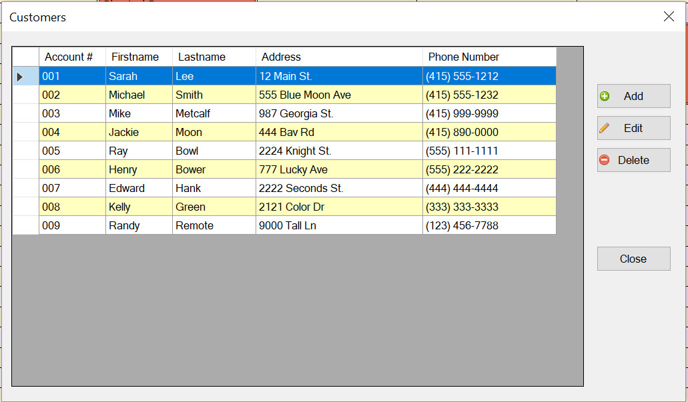Select first name Sarah
Screen dimensions: 688x402
pos(139,76)
